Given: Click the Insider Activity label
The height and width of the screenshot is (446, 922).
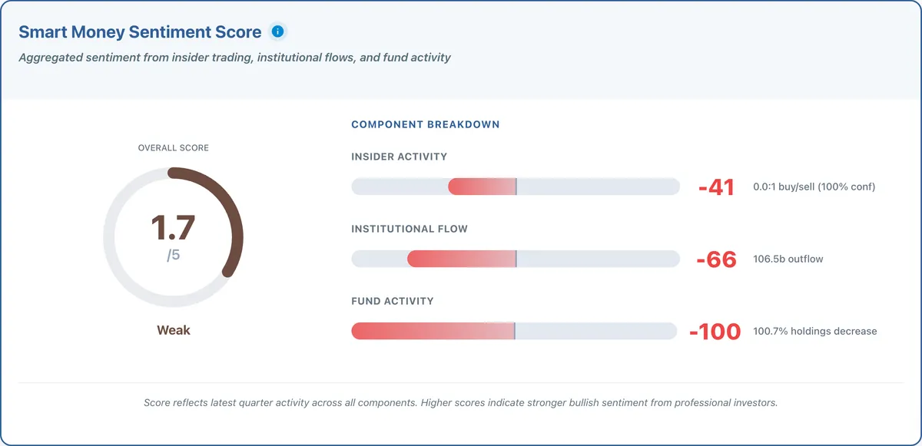Looking at the screenshot, I should pos(399,157).
